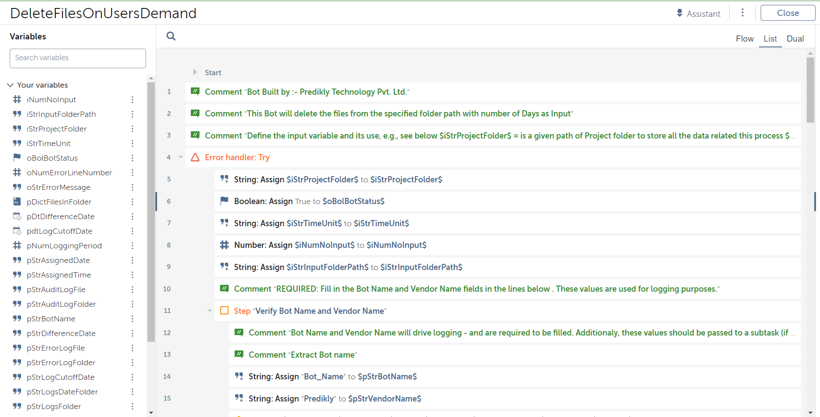Screen dimensions: 820x417
Task: Collapse the Verify Bot Name step
Action: tap(210, 311)
